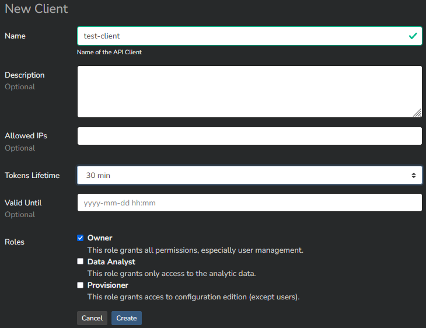426x328 pixels.
Task: Click the New Client heading
Action: (x=36, y=9)
